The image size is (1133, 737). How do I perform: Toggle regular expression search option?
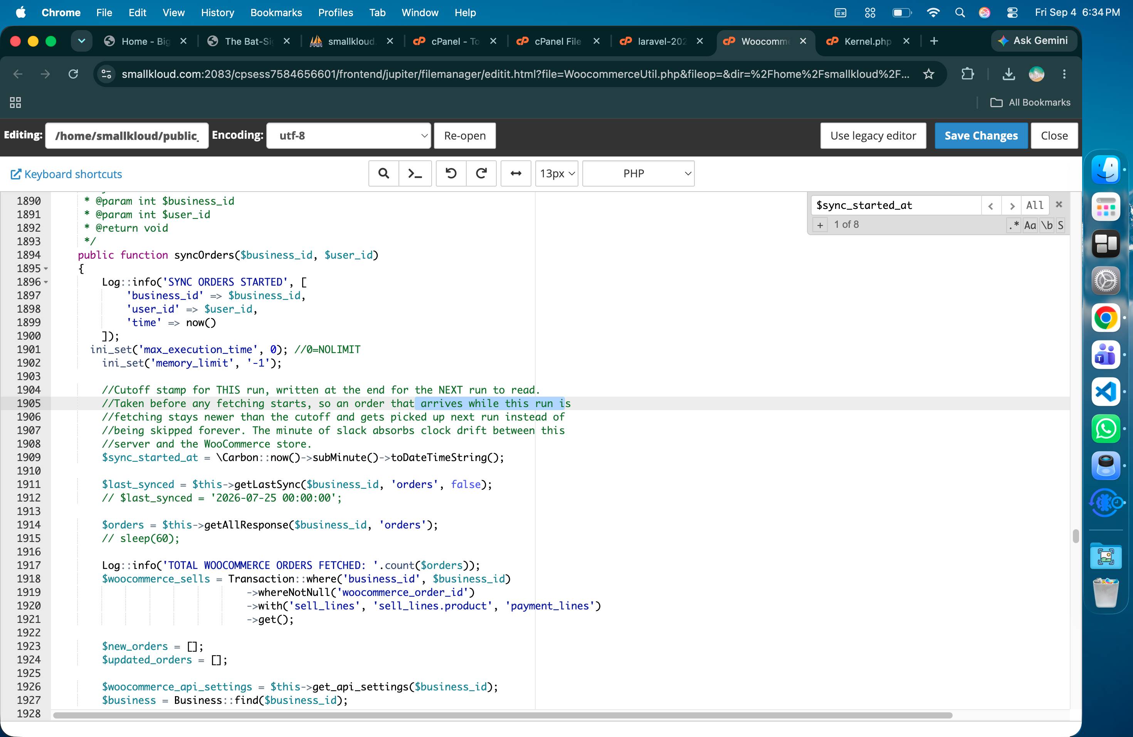point(1014,225)
